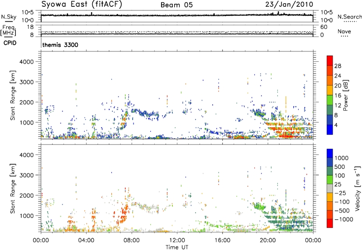Click the '3000' tick on velocity panel axis

26,175
